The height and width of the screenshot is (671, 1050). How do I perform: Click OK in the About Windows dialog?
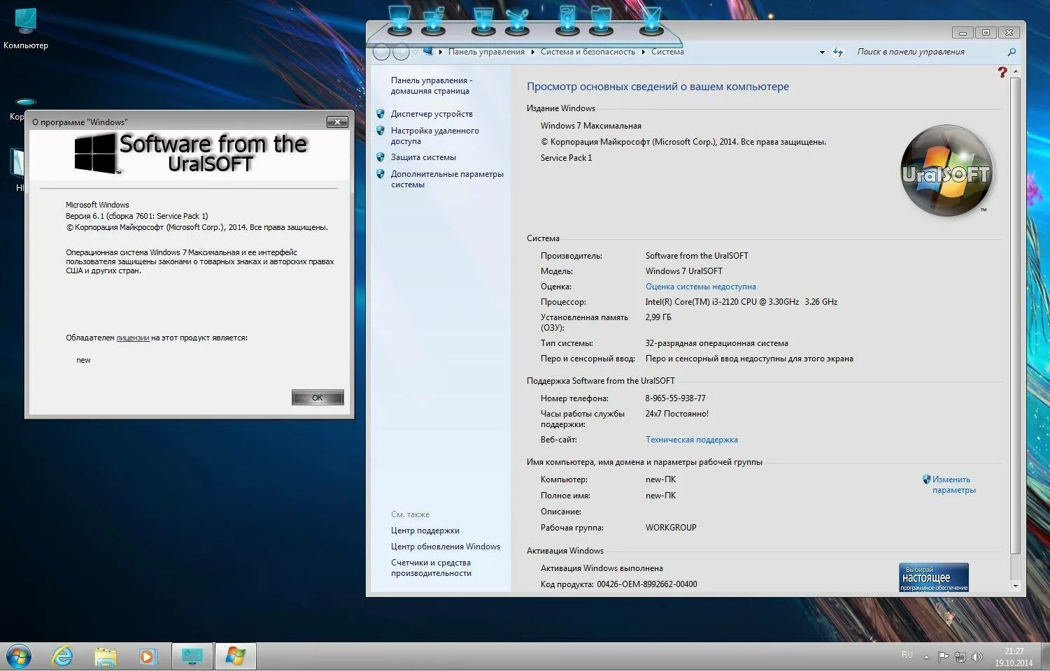tap(318, 397)
